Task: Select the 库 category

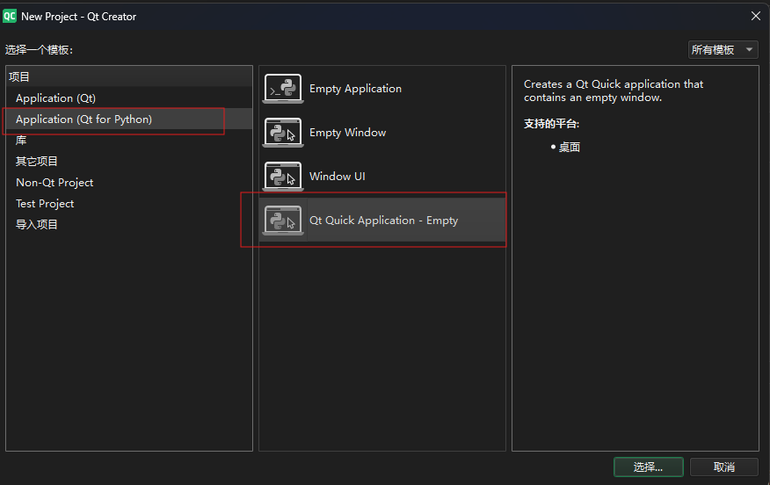Action: [x=129, y=141]
